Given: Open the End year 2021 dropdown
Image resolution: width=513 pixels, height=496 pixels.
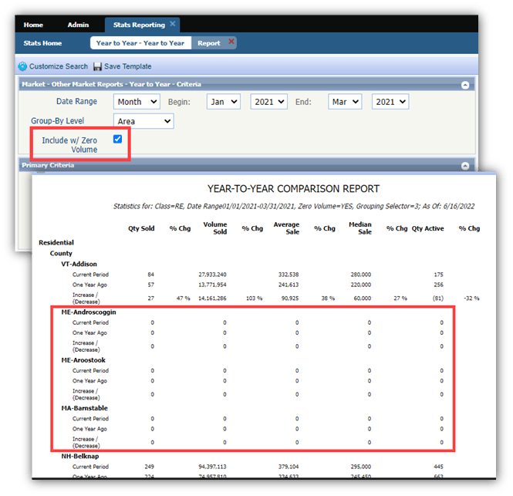Looking at the screenshot, I should coord(390,102).
